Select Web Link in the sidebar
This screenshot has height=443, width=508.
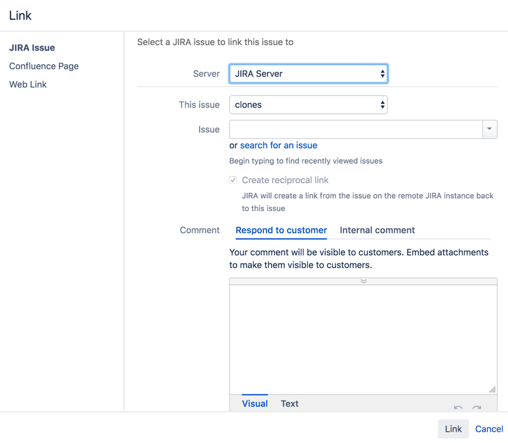28,84
